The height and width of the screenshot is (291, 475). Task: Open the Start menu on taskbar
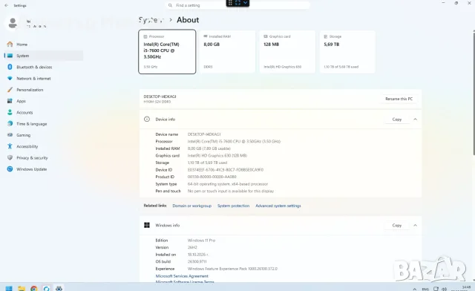9,288
